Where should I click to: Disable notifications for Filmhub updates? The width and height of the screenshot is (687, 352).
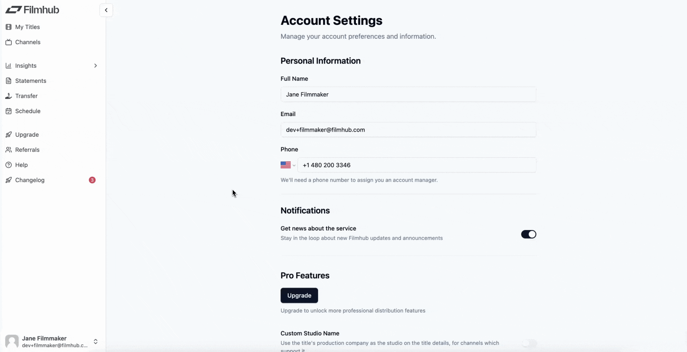[529, 234]
